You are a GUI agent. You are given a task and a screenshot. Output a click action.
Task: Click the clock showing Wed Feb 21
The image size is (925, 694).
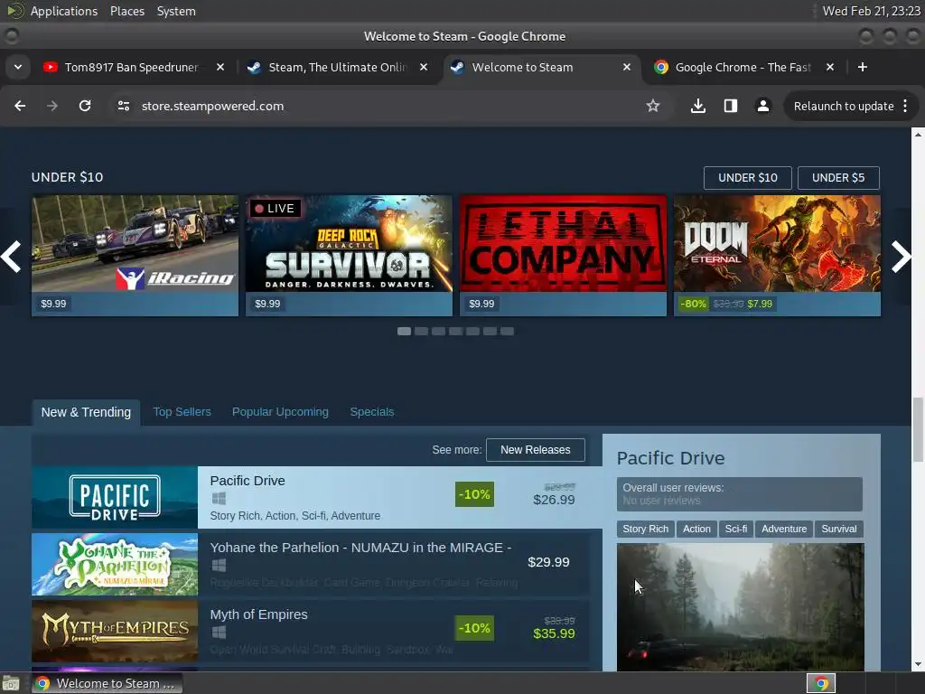coord(872,11)
